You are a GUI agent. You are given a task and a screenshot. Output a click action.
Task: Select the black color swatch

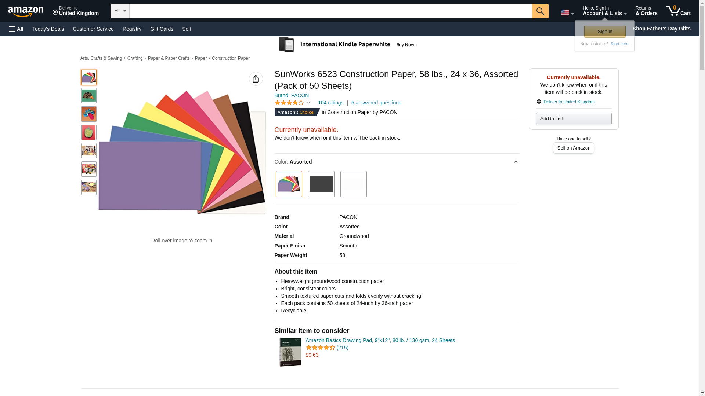click(x=321, y=184)
